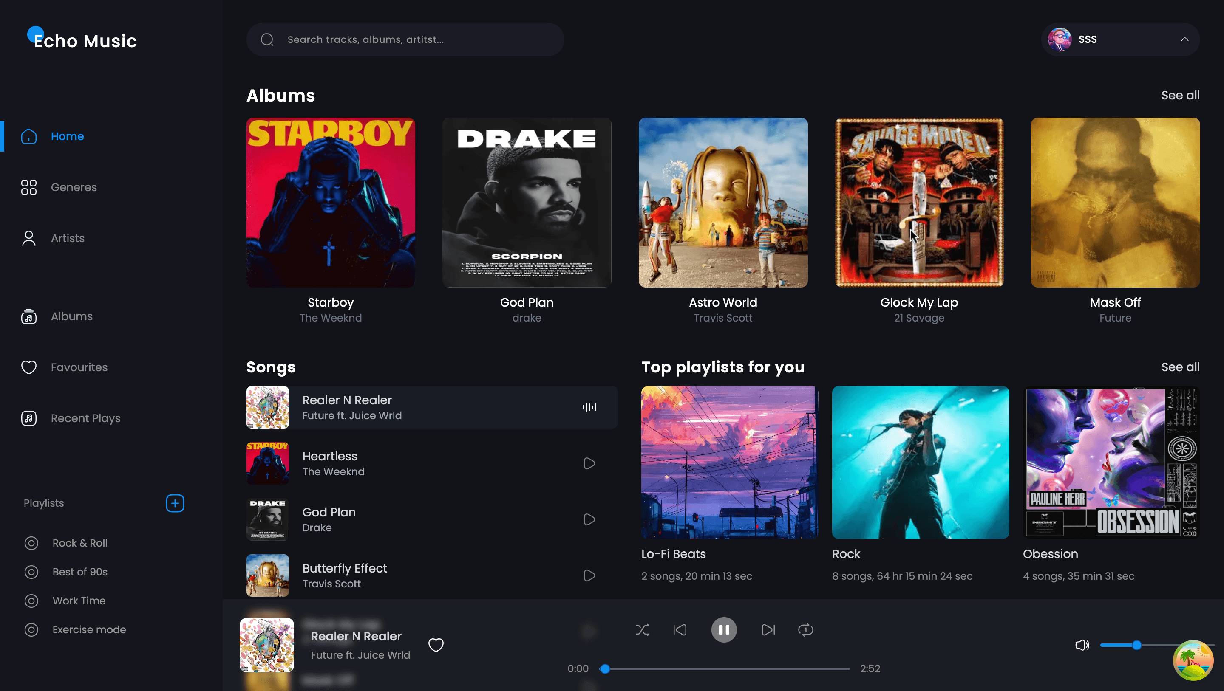See all albums
This screenshot has height=691, width=1224.
(1180, 96)
